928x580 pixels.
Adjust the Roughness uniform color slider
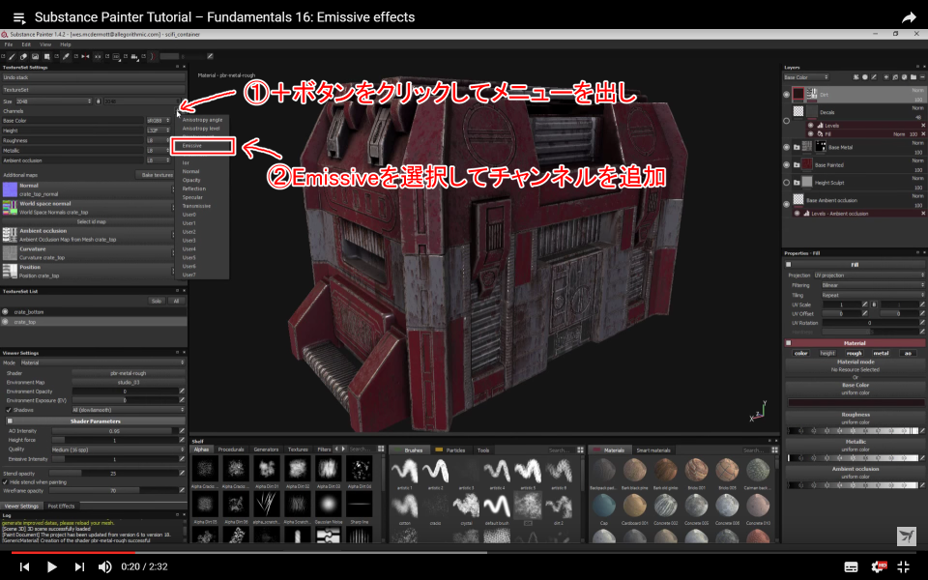[853, 431]
